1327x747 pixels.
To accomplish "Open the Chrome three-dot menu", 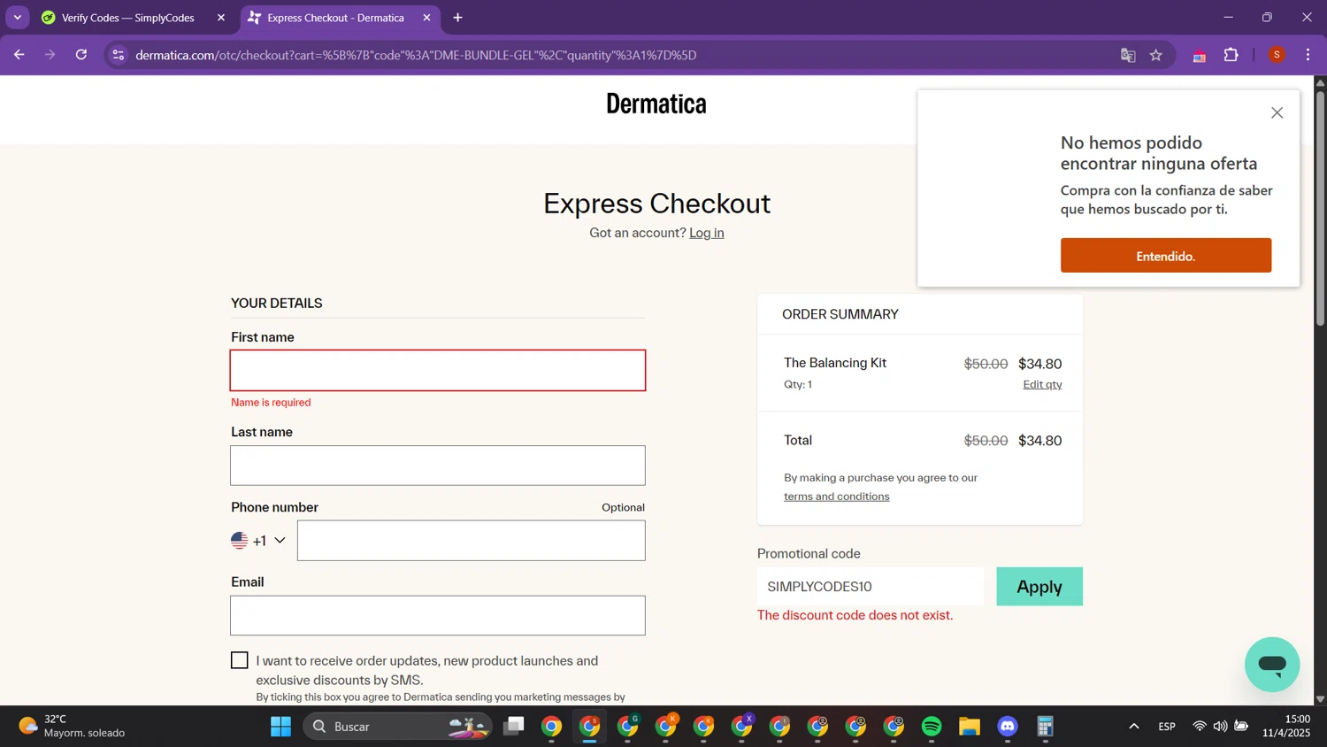I will (x=1308, y=55).
